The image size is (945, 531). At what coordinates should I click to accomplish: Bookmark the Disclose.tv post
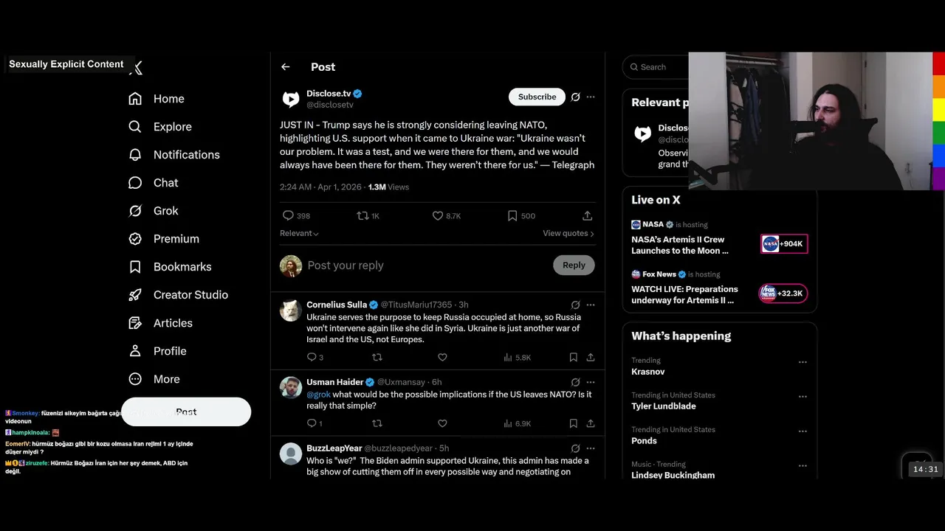click(x=512, y=216)
